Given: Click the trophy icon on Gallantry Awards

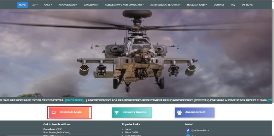Looking at the screenshot, I should tap(116, 112).
